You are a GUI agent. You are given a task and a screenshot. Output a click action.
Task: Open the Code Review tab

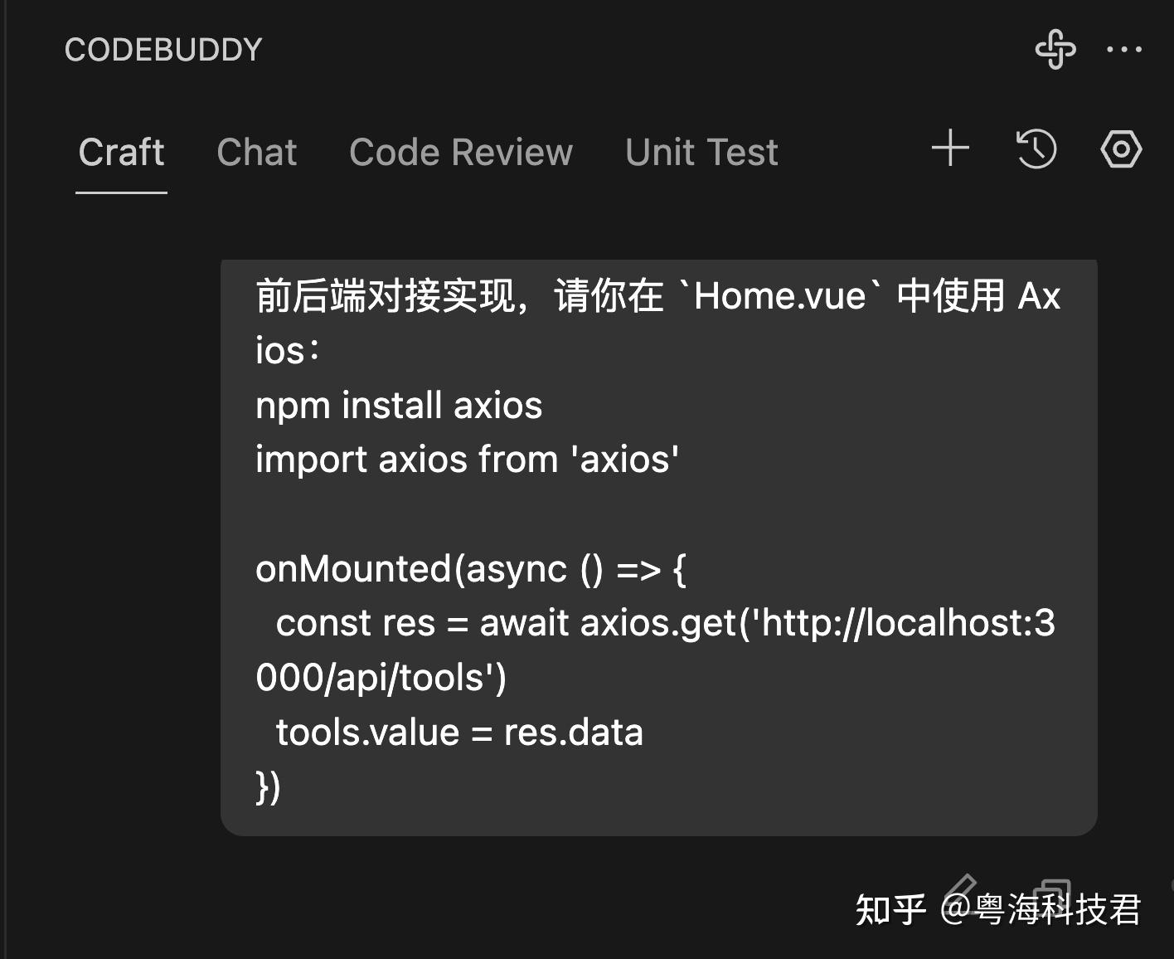(461, 152)
